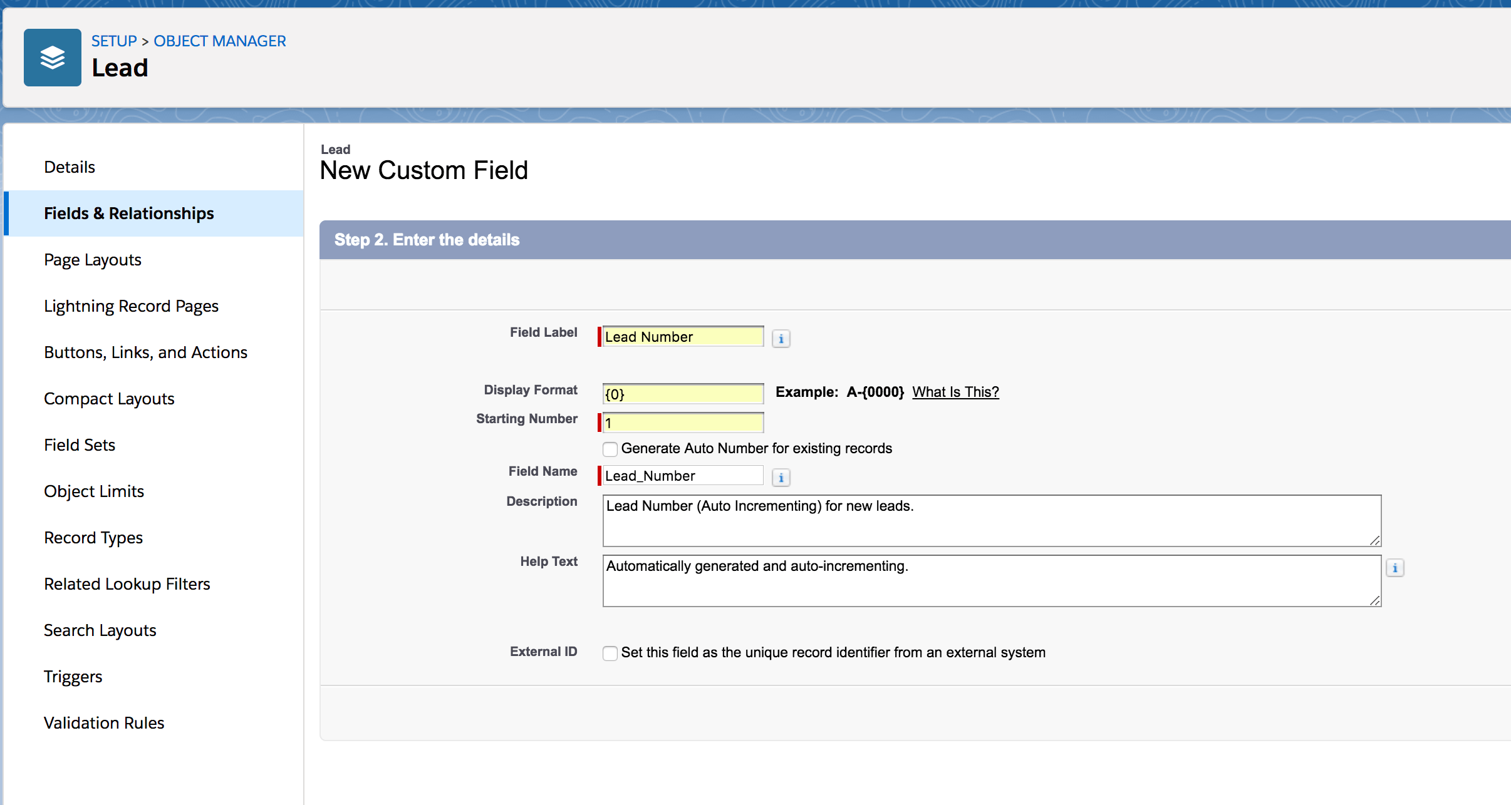Click info icon beside Field Name input
This screenshot has width=1511, height=805.
(781, 478)
